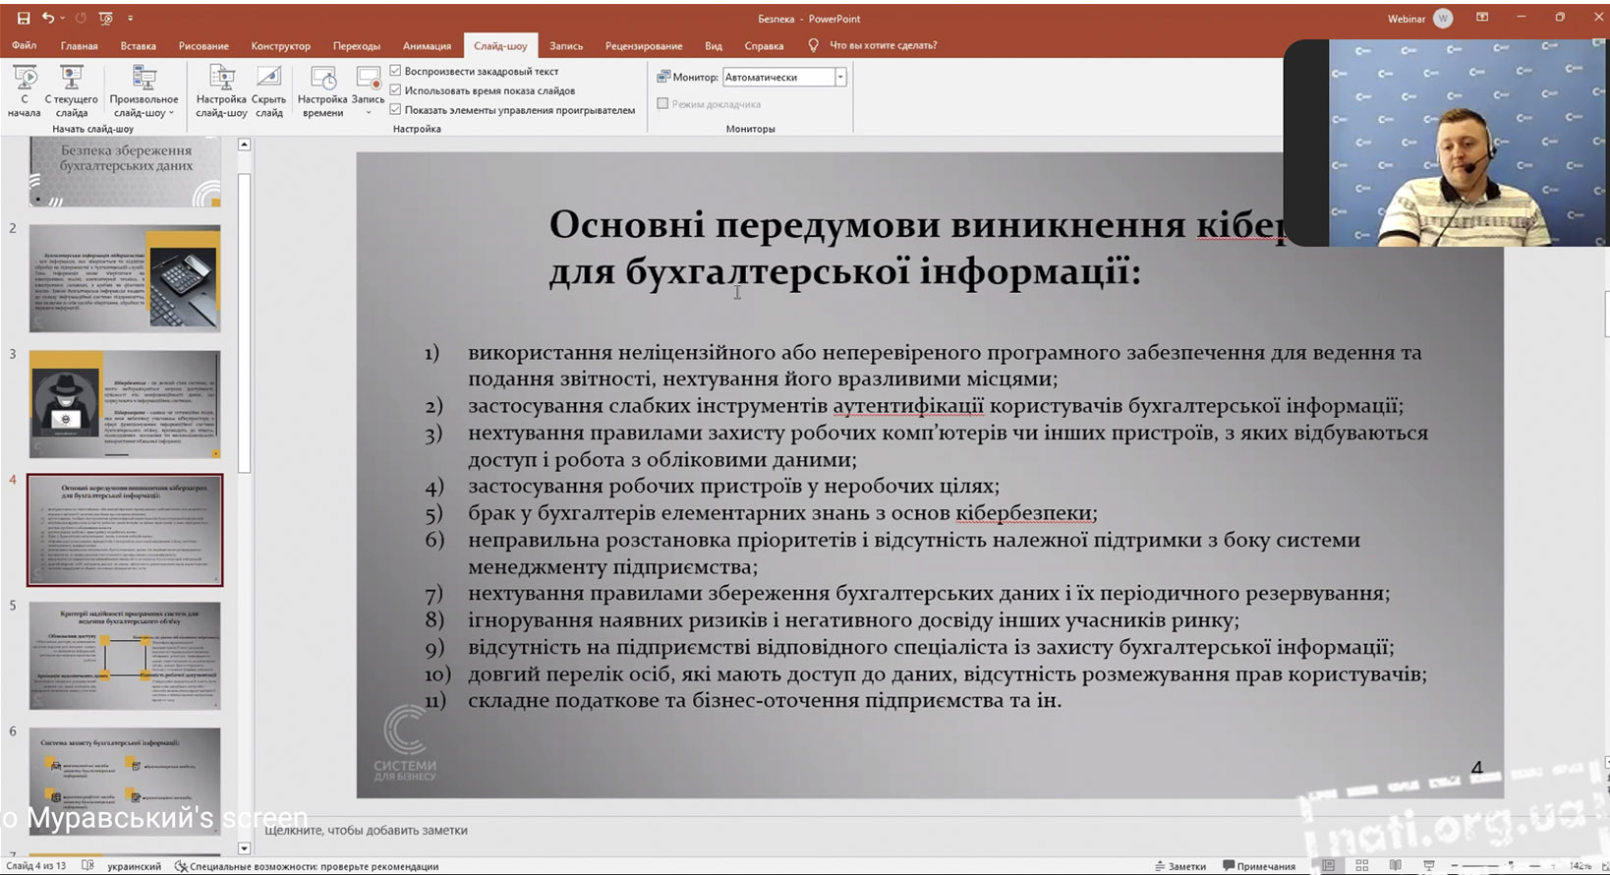Select slide 2 thumbnail with calculator
The height and width of the screenshot is (875, 1610).
pos(125,278)
